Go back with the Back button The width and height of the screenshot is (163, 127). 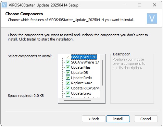pos(94,119)
